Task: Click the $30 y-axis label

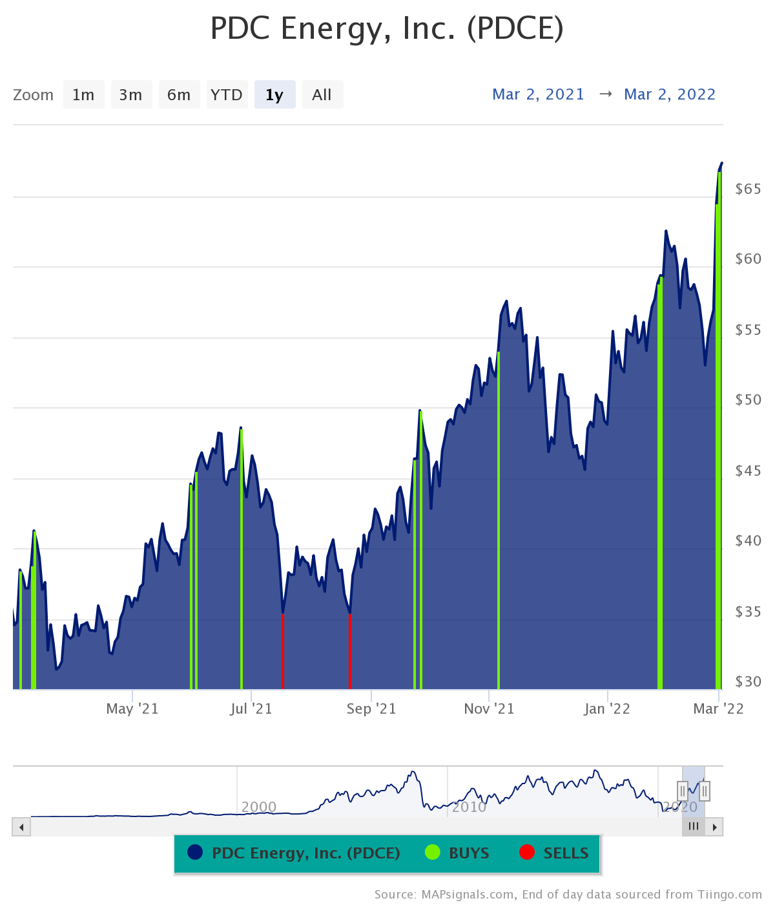Action: coord(749,681)
